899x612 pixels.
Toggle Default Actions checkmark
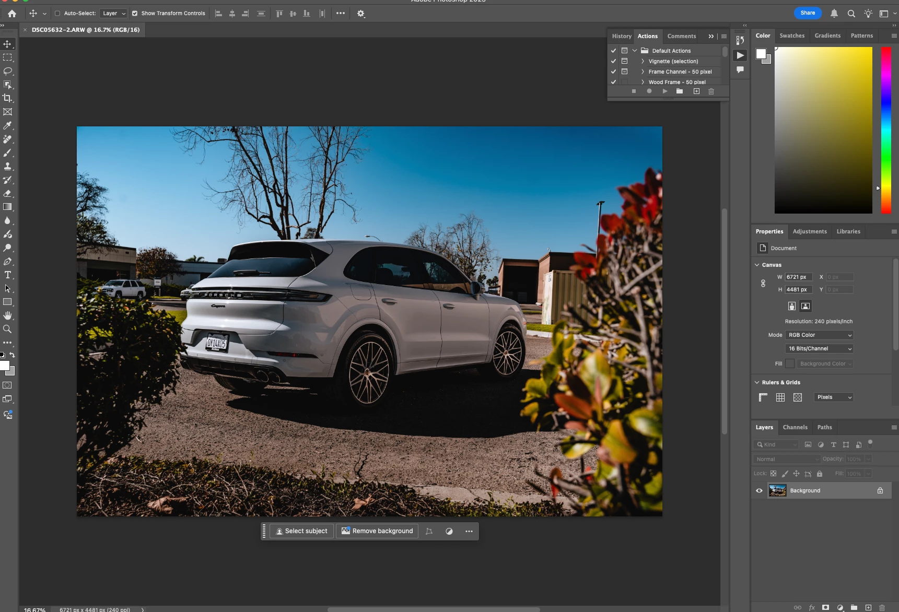pos(613,51)
